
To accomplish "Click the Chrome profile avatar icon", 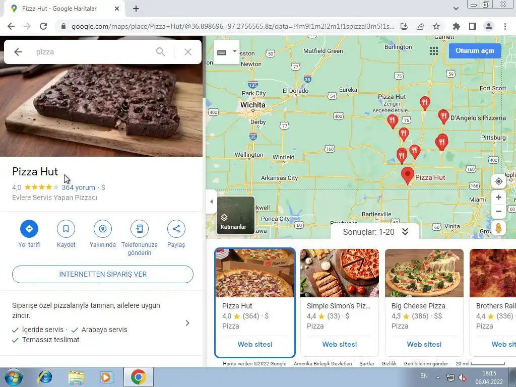I will coord(489,26).
